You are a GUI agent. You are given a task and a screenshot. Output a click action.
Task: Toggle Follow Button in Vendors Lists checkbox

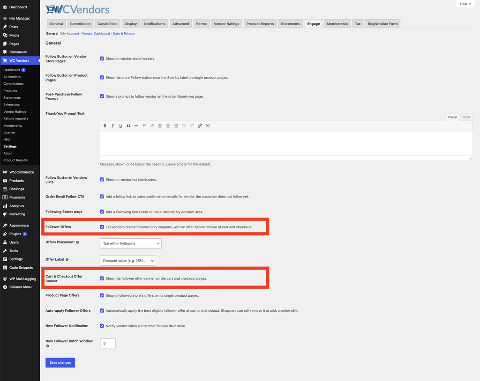click(102, 179)
